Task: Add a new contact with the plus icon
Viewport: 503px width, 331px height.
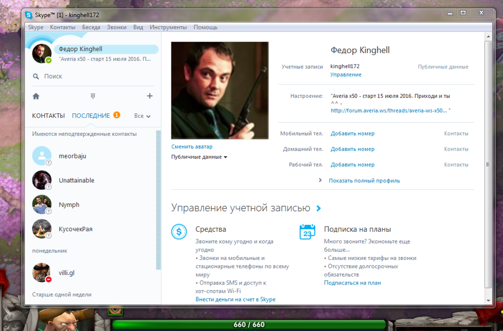Action: (x=149, y=95)
